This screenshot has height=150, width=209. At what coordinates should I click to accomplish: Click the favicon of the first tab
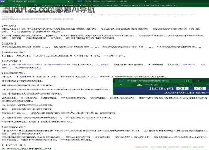(x=3, y=1)
